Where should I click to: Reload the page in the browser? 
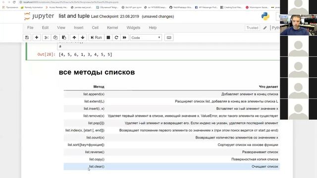[x=14, y=2]
